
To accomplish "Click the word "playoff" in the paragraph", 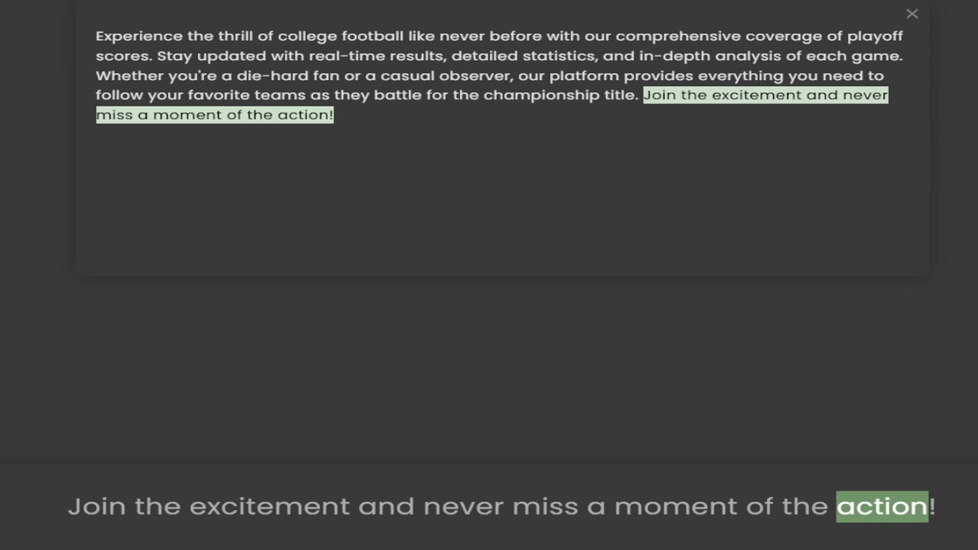I will click(875, 37).
